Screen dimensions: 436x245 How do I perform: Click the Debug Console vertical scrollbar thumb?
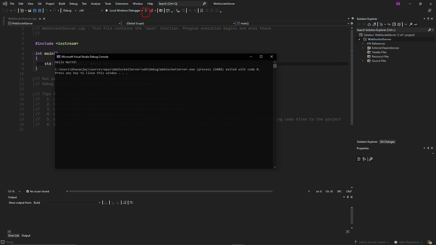point(275,66)
